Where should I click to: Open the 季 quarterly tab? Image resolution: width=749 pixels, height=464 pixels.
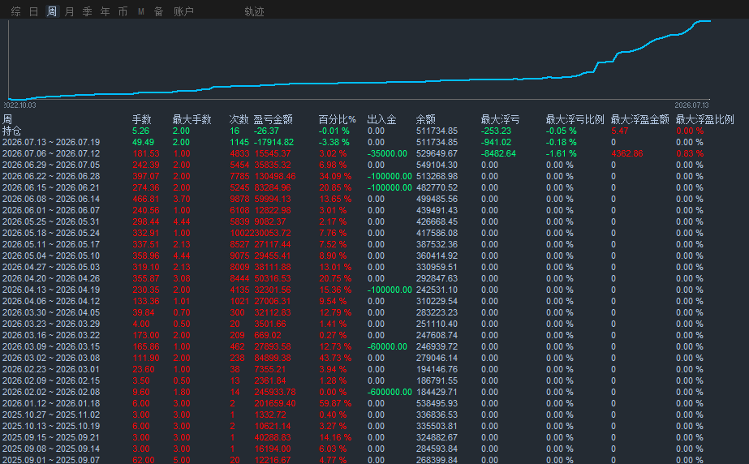pos(87,11)
